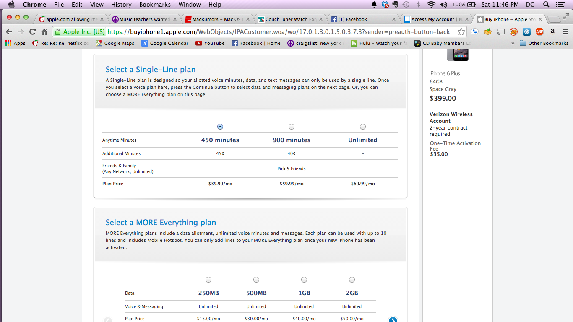This screenshot has width=573, height=322.
Task: Click the next arrow on MORE Everything plans
Action: [x=393, y=319]
